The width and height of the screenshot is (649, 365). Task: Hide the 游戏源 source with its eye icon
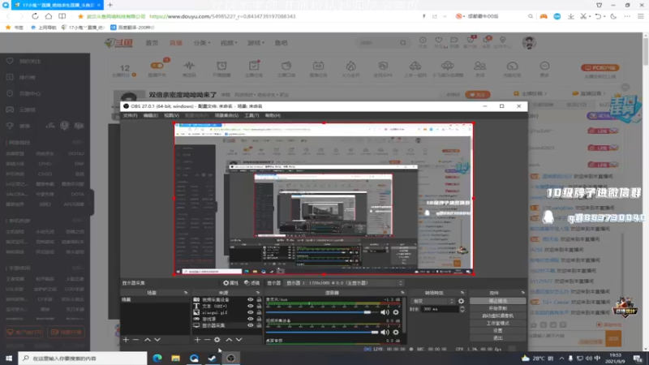point(250,319)
